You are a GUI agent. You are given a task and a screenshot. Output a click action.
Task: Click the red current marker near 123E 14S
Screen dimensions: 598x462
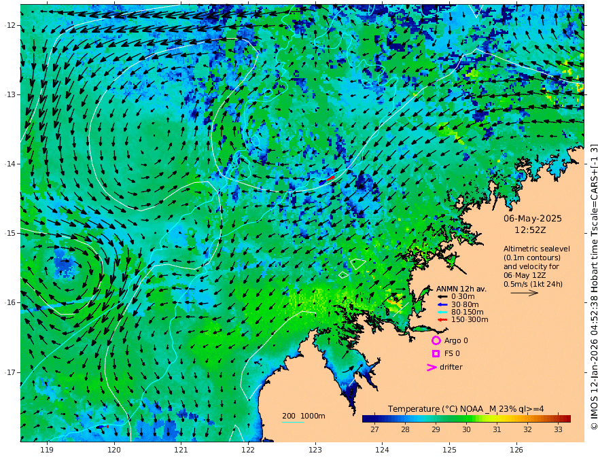(330, 178)
